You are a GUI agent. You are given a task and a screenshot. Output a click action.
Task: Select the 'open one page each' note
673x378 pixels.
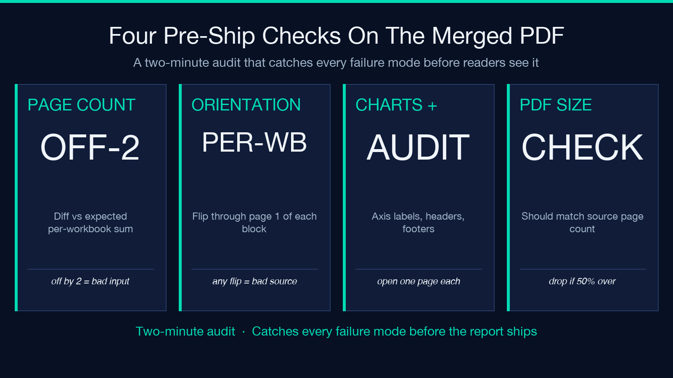[x=419, y=281]
